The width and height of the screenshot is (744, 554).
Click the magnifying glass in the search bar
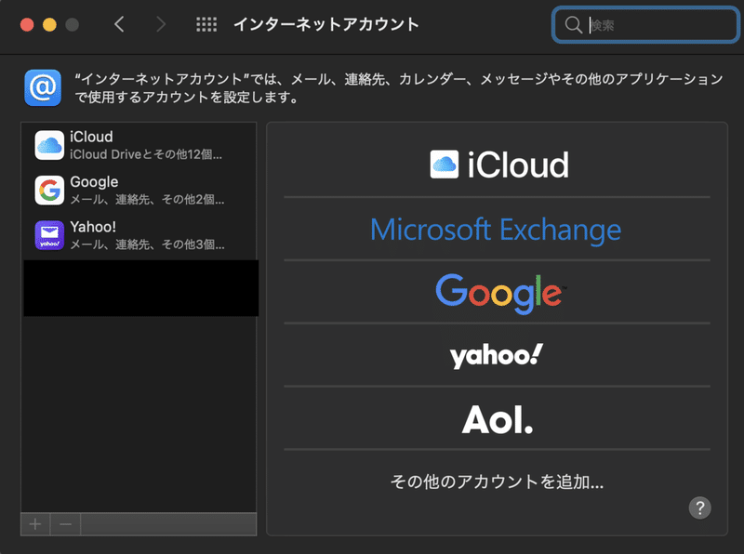point(574,25)
